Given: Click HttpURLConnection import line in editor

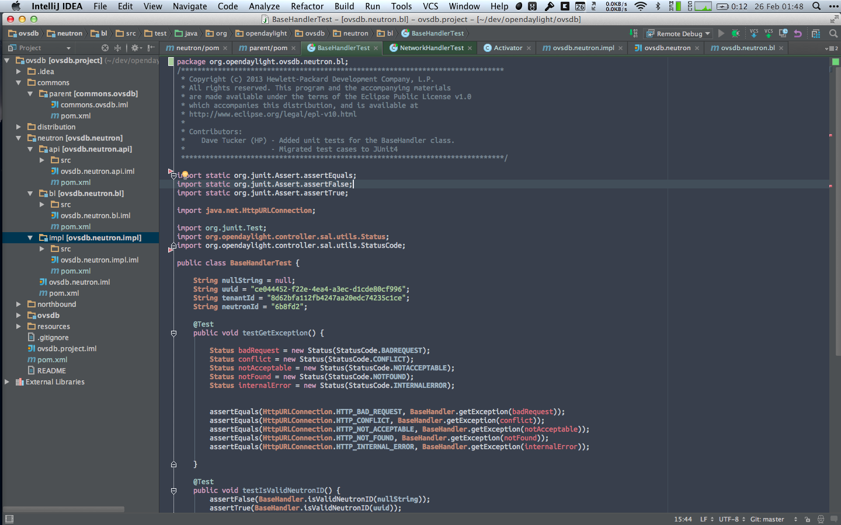Looking at the screenshot, I should [246, 210].
